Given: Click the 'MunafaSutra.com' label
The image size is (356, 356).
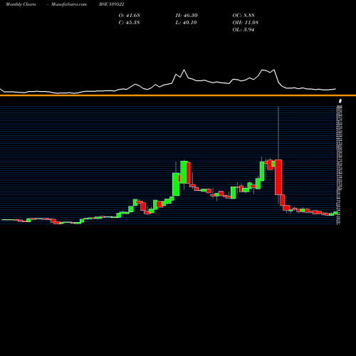Looking at the screenshot, I should pos(69,4).
